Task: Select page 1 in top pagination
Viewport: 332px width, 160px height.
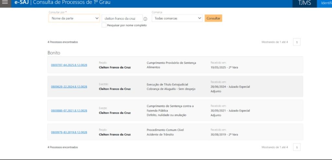Action: [x=297, y=42]
